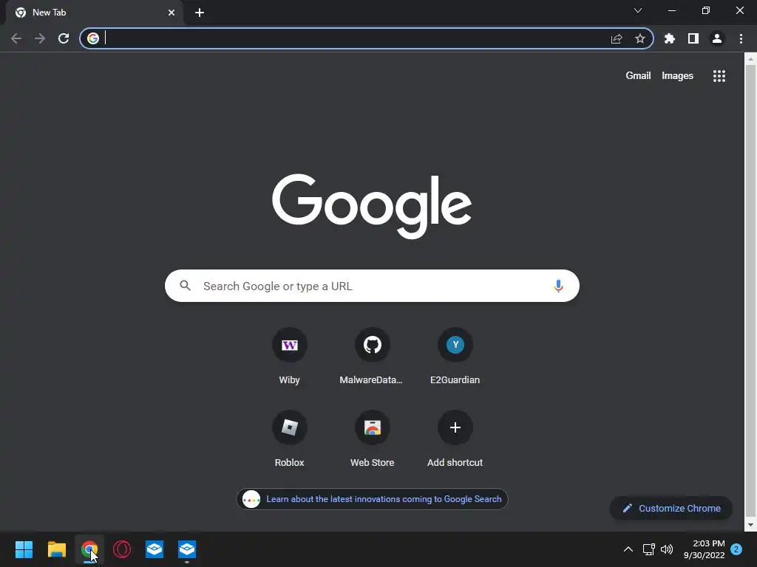Open the Wiby shortcut

(x=290, y=357)
